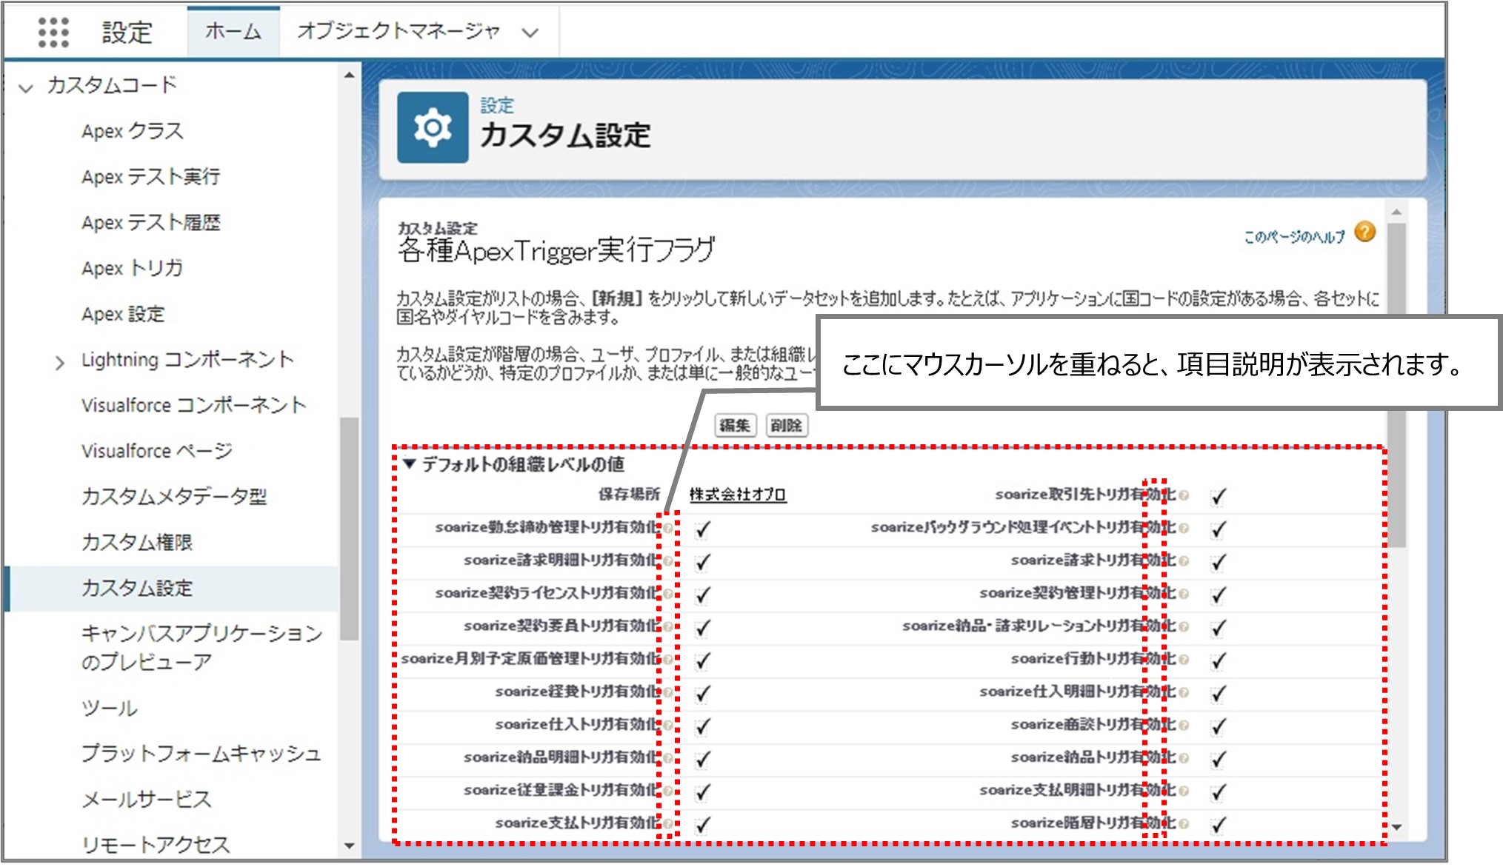The height and width of the screenshot is (867, 1503).
Task: Click help icon beside soarize従量課金トリガ有効化
Action: (x=668, y=791)
